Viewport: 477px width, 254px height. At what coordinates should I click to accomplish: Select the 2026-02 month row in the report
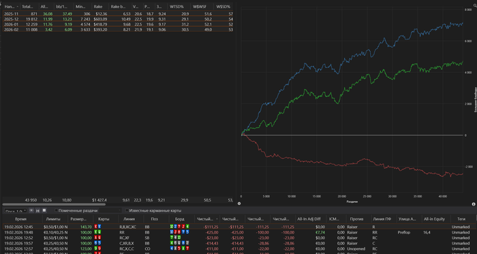pos(118,29)
